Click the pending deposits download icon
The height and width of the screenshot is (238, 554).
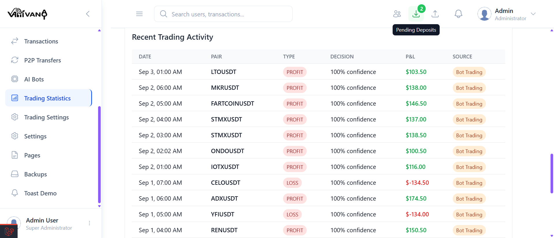pos(416,14)
